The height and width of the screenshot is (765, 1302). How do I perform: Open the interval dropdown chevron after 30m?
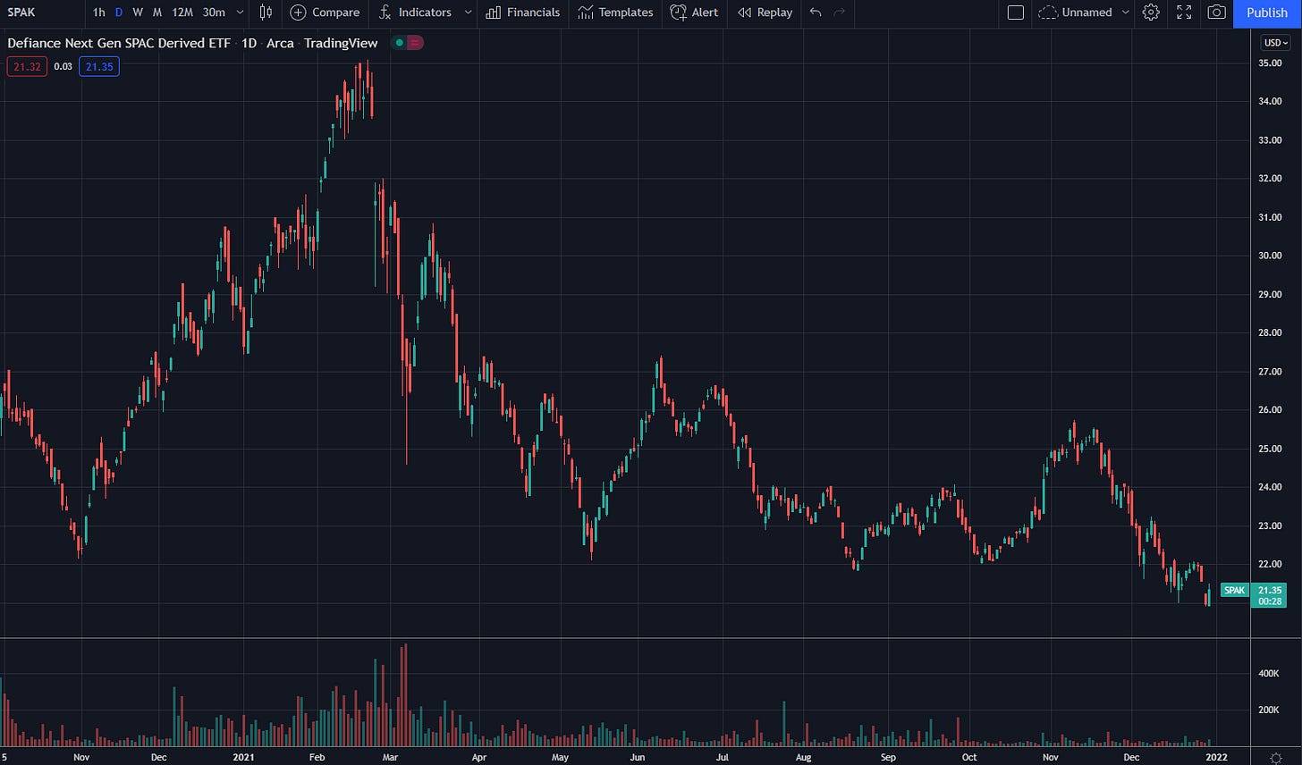240,13
